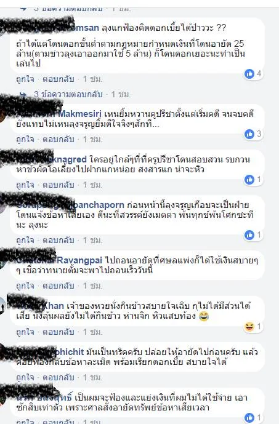Image resolution: width=279 pixels, height=424 pixels.
Task: Reply to the Makmesiri comment
Action: tap(58, 139)
